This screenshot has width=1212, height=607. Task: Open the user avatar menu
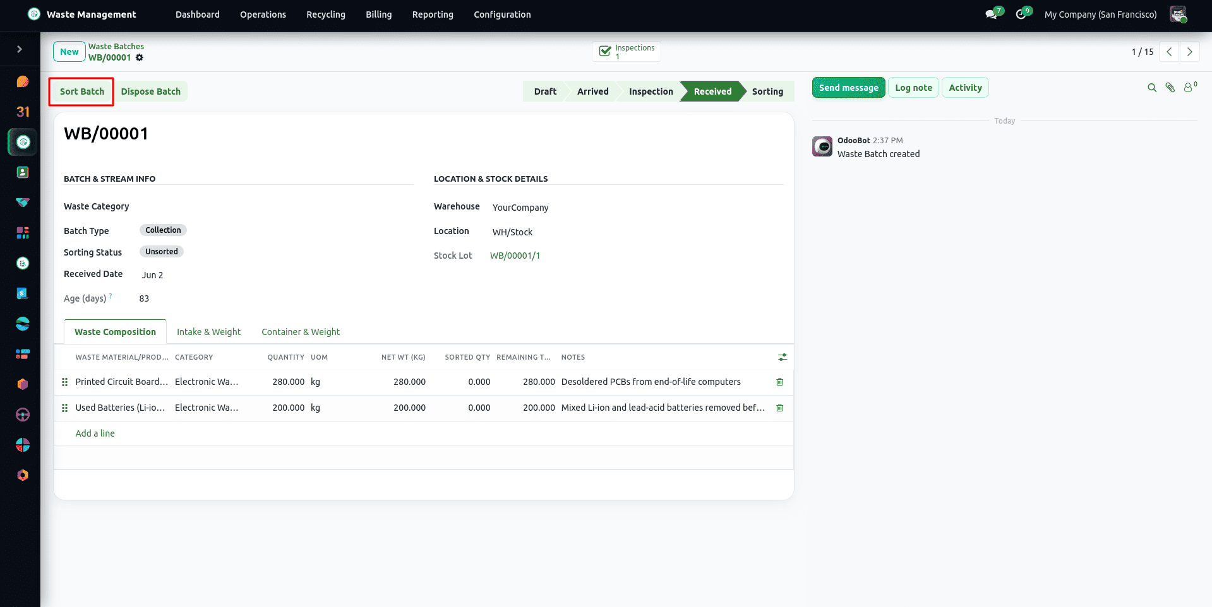click(x=1179, y=15)
